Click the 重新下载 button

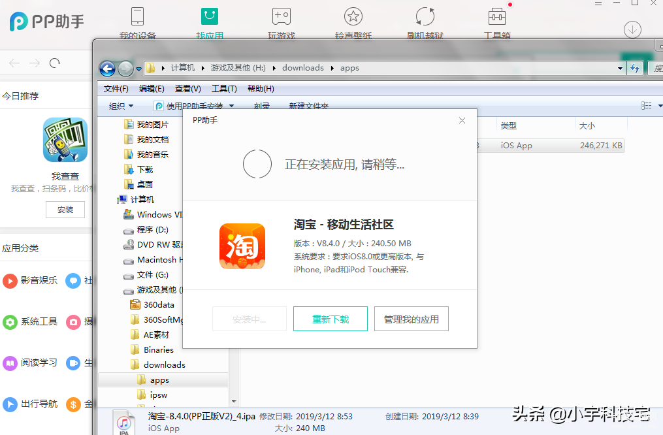[x=331, y=319]
